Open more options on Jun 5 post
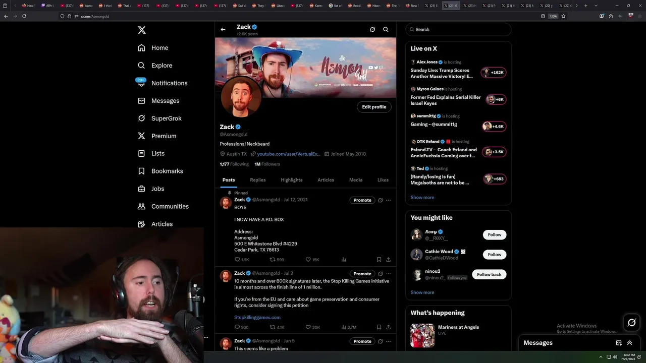 (388, 341)
